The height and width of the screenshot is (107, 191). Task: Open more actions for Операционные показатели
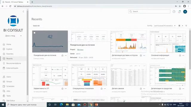tap(105, 89)
